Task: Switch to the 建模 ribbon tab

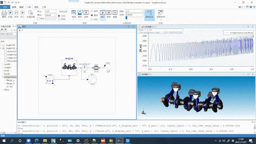Action: (x=14, y=7)
